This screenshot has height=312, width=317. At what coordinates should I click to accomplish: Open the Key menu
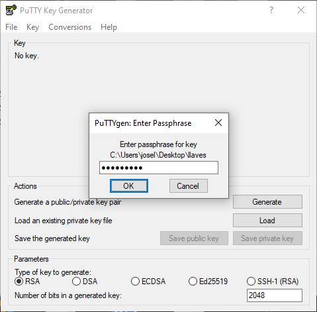point(32,27)
